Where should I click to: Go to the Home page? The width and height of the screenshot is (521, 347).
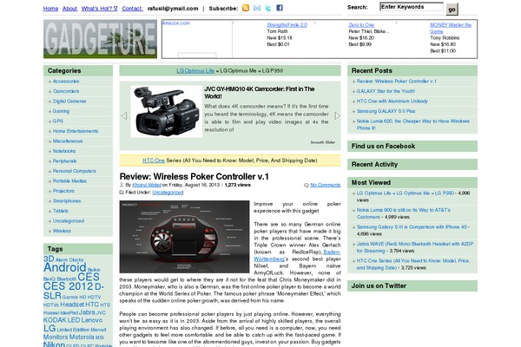click(x=50, y=9)
